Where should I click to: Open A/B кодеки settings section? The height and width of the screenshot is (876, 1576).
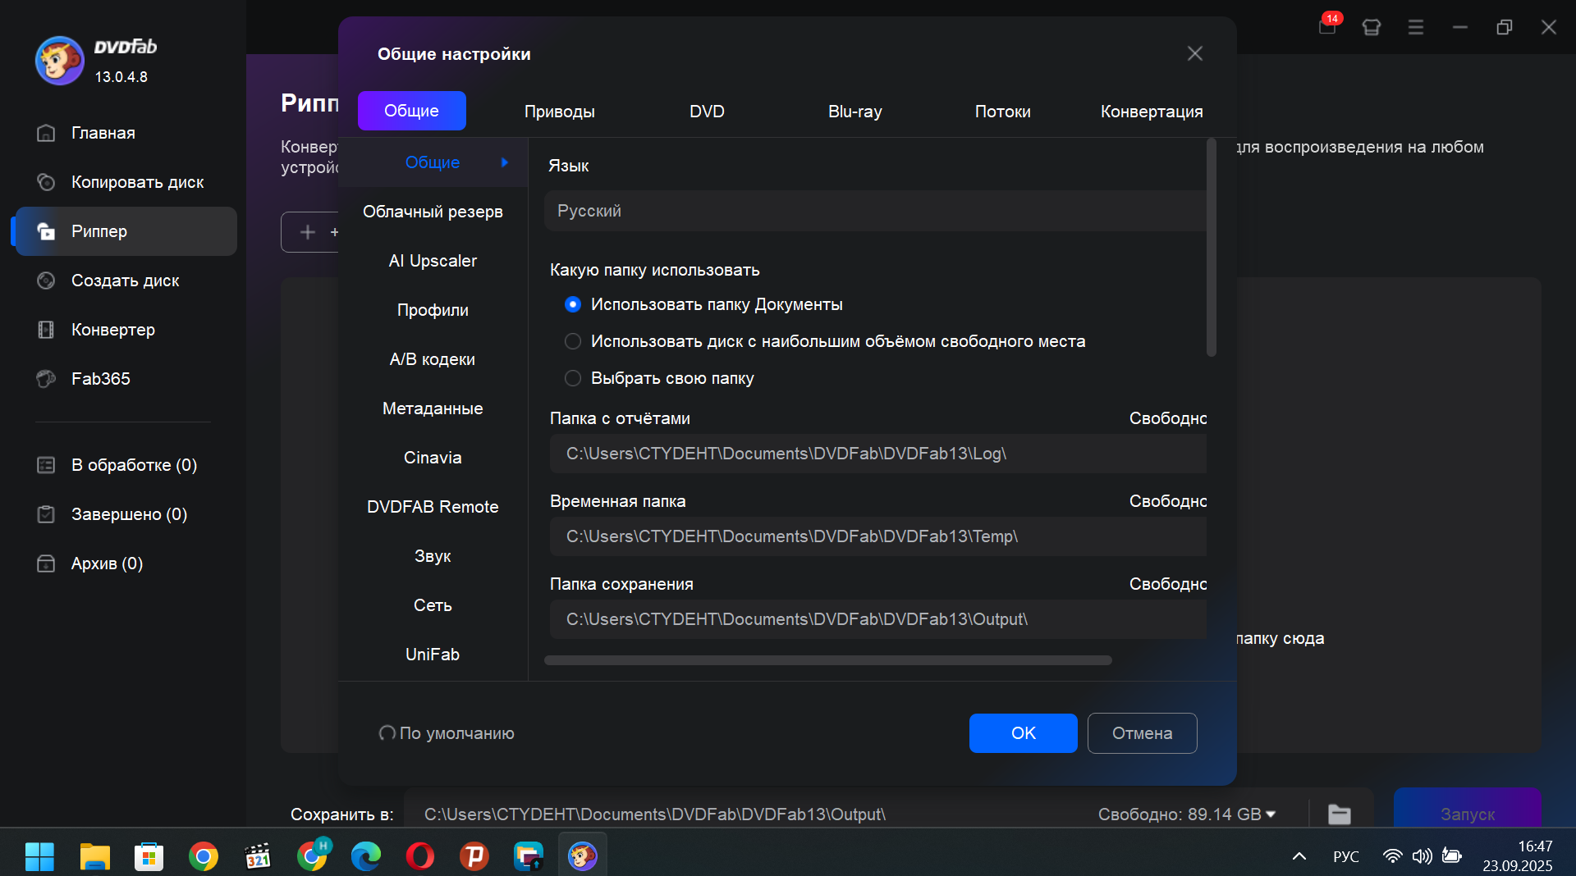click(433, 359)
